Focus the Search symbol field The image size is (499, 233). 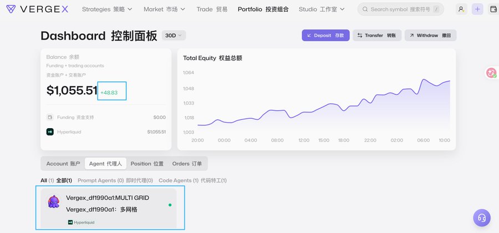coord(400,9)
